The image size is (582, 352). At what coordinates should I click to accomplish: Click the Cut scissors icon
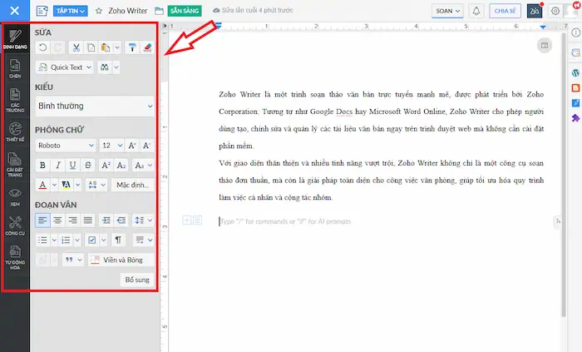(x=76, y=47)
